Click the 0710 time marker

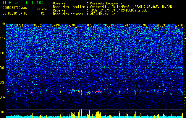179,25
